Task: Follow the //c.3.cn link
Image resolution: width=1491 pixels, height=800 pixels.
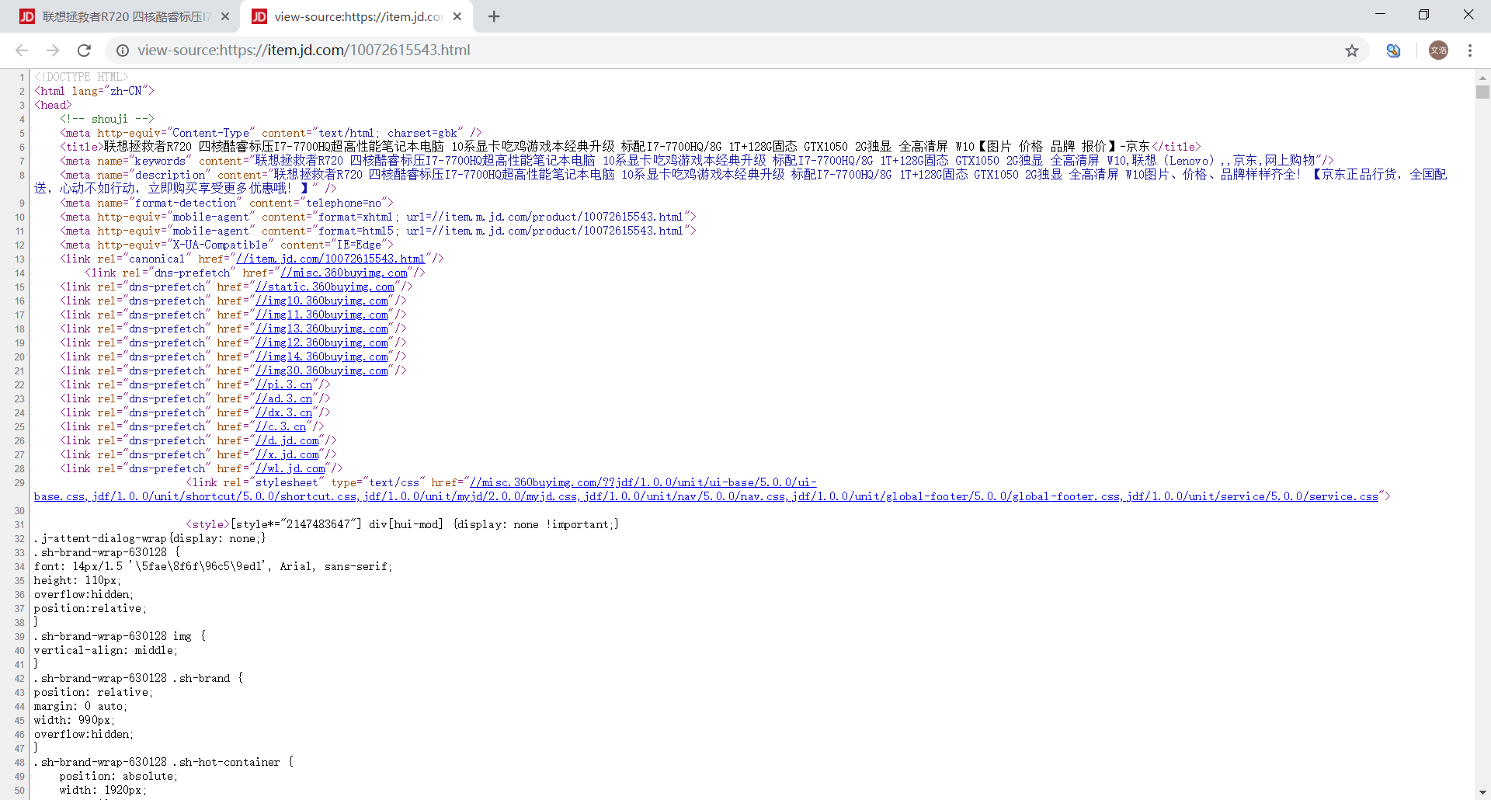Action: click(x=281, y=426)
